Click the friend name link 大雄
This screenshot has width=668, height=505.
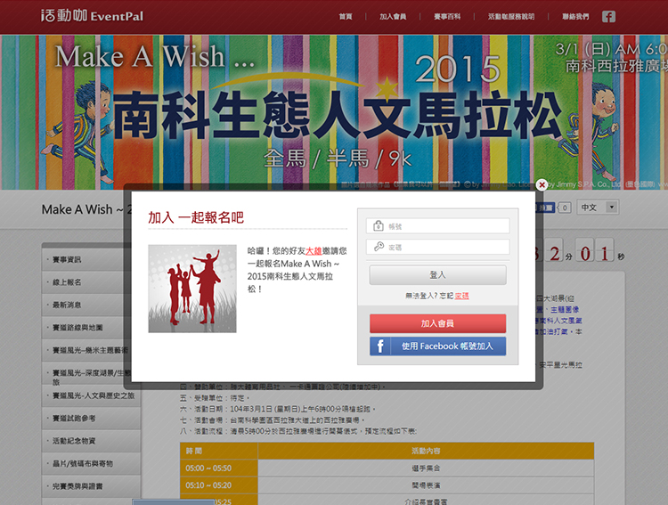(314, 251)
